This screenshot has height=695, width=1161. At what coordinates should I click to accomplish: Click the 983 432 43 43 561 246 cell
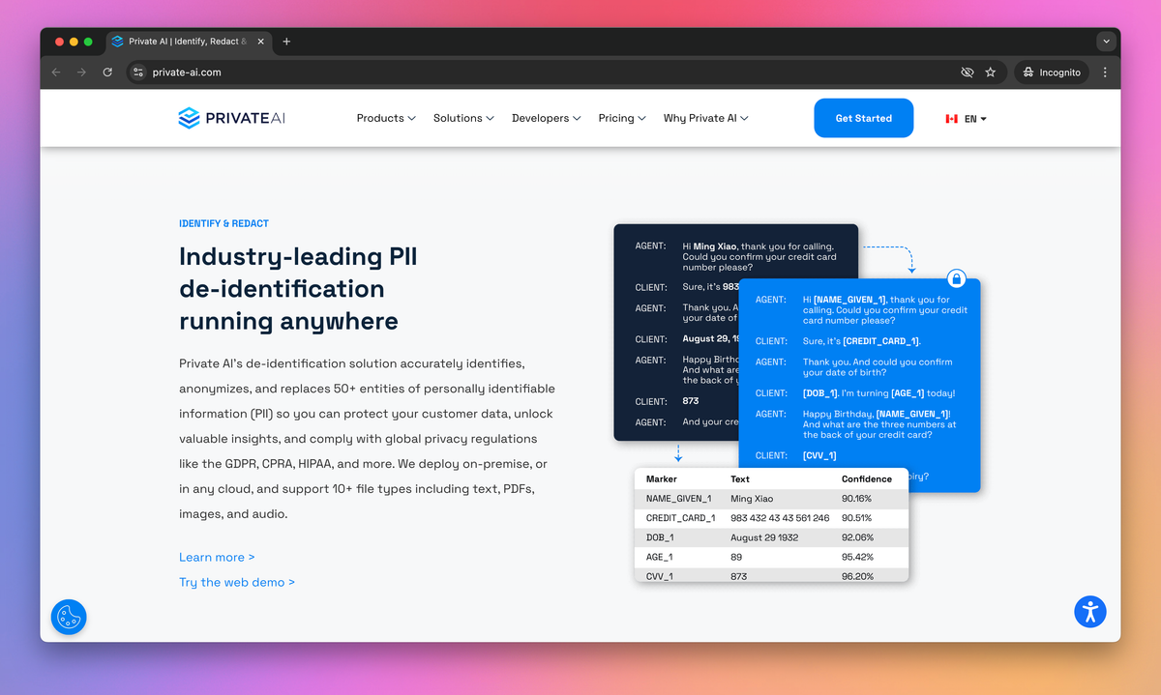(x=780, y=518)
